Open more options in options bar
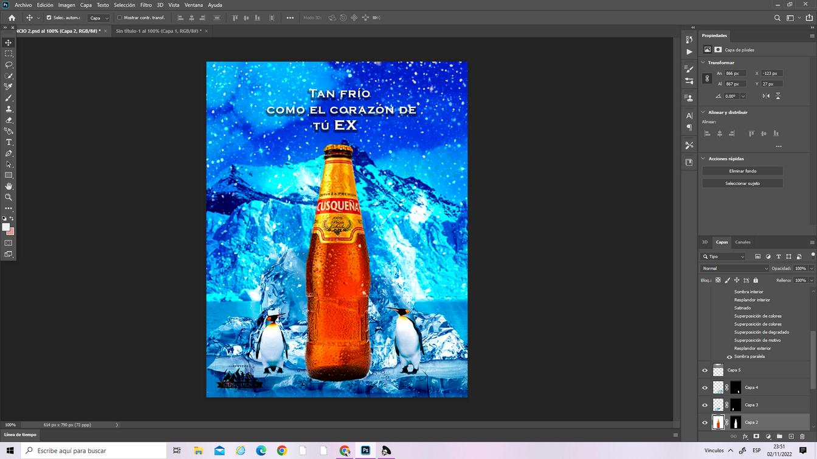 tap(290, 18)
